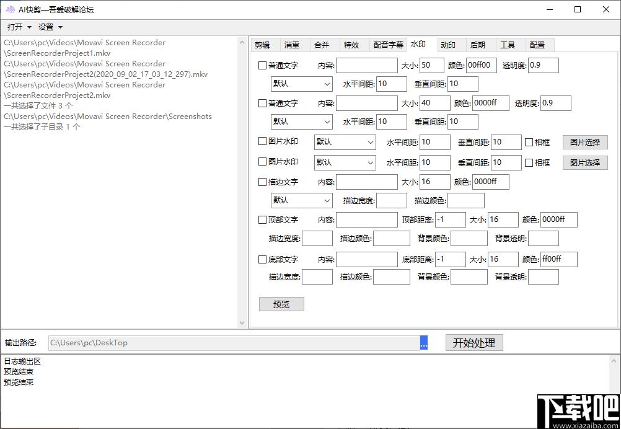Check 相框 in the first 图片水印 row
Viewport: 621px width, 429px height.
point(529,142)
